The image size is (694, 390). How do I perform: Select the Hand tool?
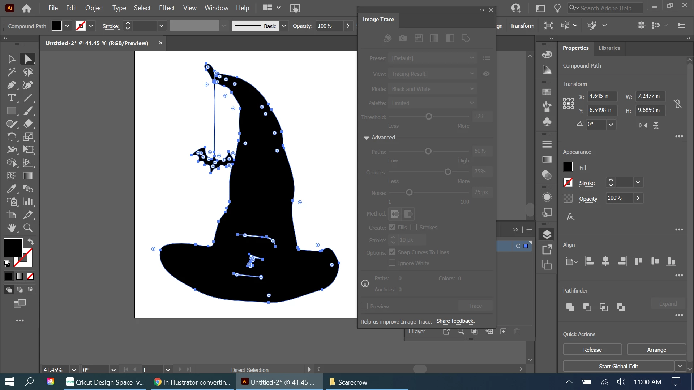[11, 227]
